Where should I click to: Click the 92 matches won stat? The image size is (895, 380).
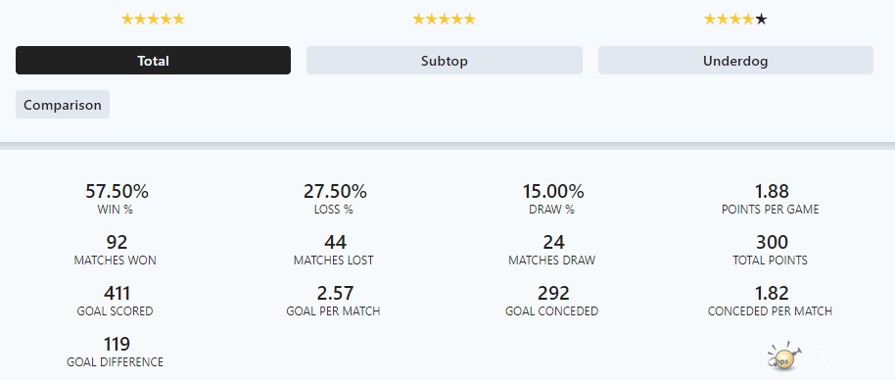click(117, 243)
